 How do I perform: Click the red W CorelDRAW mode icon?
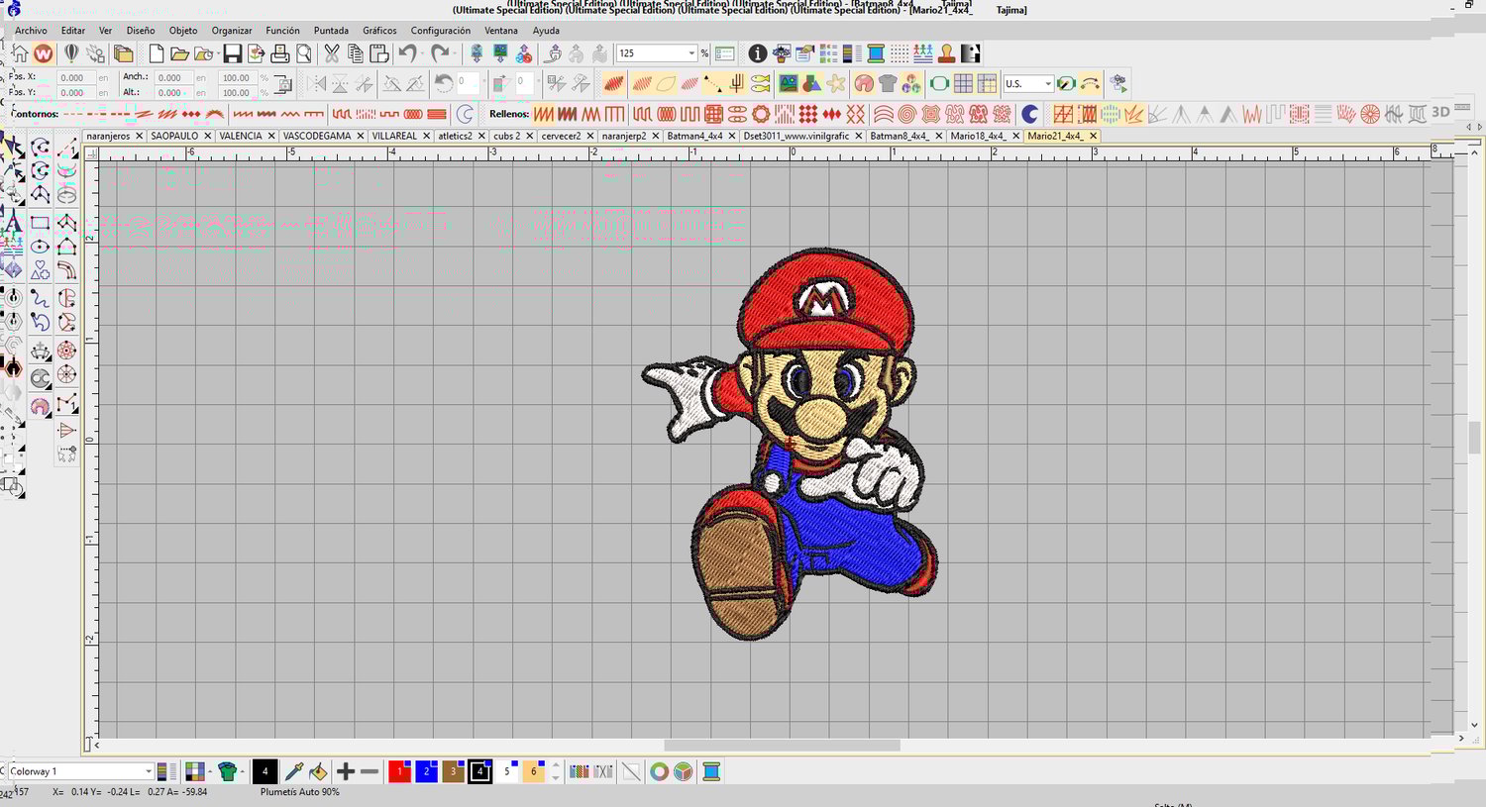point(44,53)
